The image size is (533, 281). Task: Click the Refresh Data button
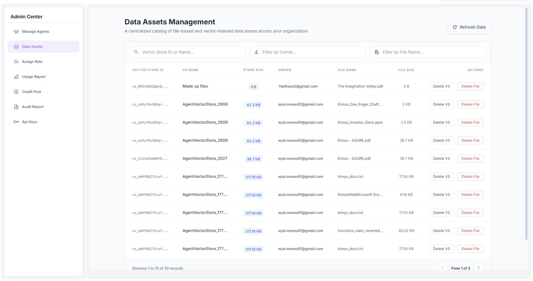pos(469,27)
